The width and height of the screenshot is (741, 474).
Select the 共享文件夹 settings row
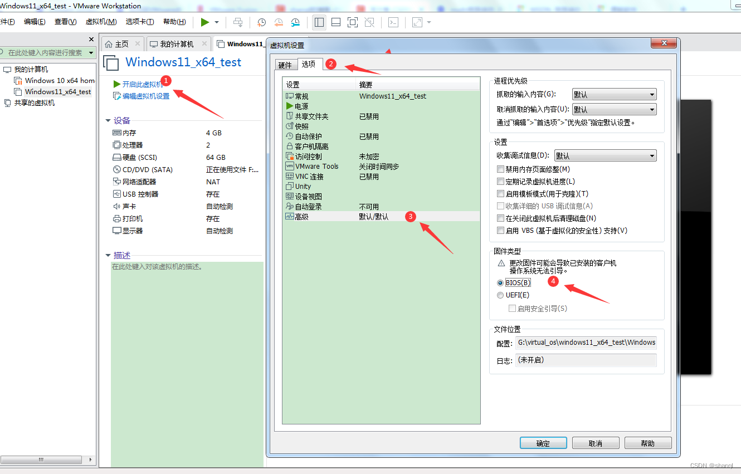coord(381,116)
